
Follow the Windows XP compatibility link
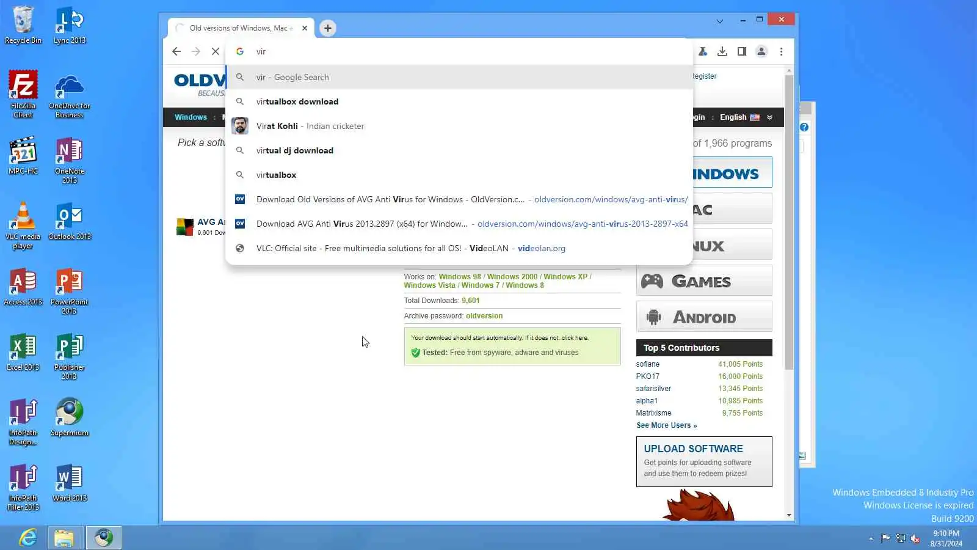coord(565,277)
